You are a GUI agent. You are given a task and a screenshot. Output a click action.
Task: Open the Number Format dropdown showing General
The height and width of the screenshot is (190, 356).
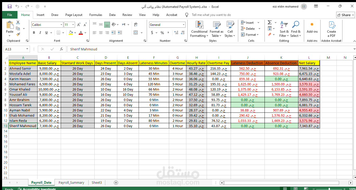(167, 24)
